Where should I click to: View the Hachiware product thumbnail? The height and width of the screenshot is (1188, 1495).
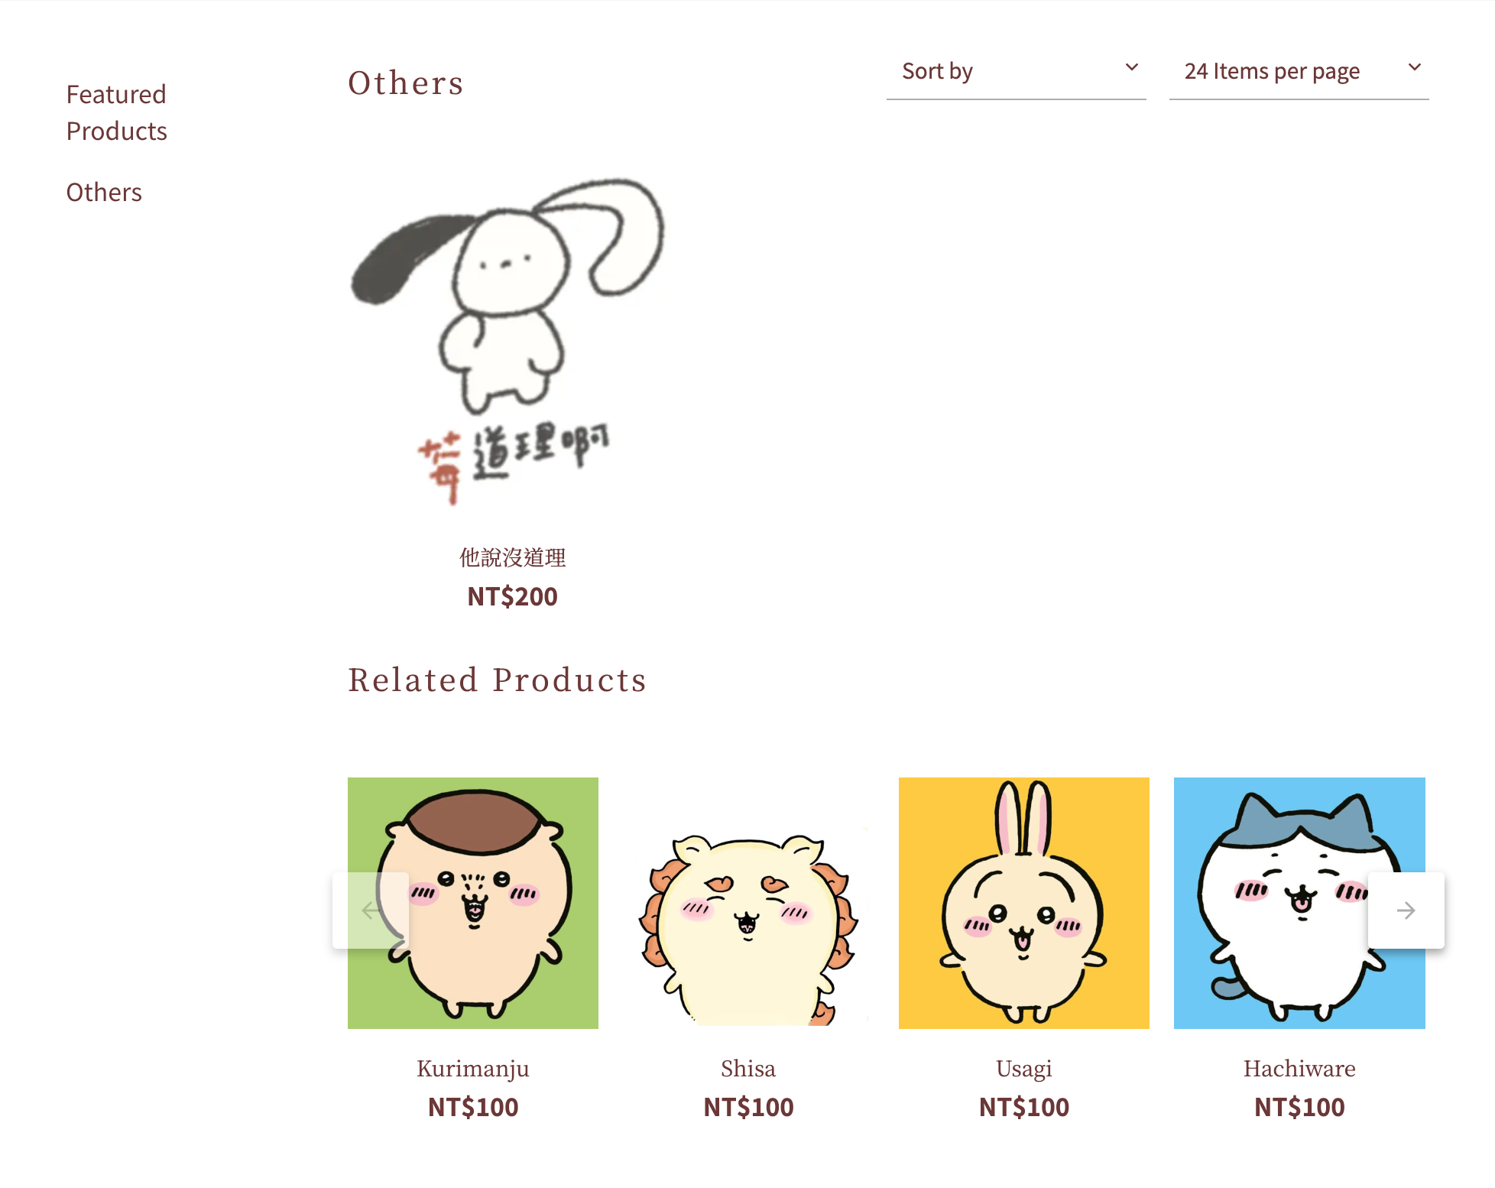(x=1299, y=903)
